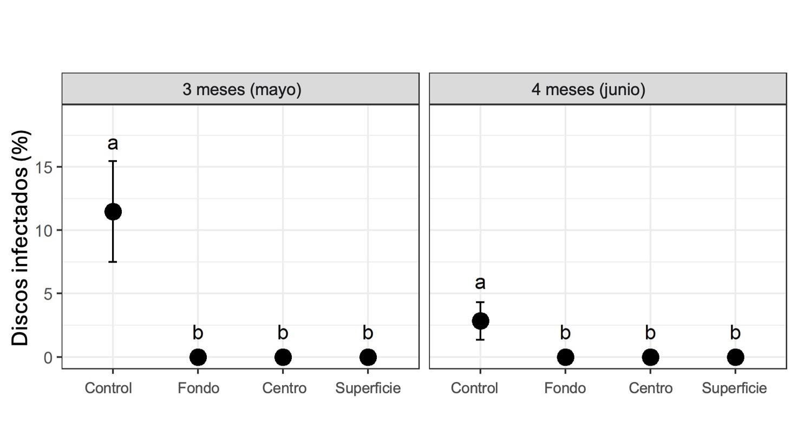This screenshot has height=448, width=797.
Task: Select the "3 meses (mayo)" panel header
Action: coord(241,89)
